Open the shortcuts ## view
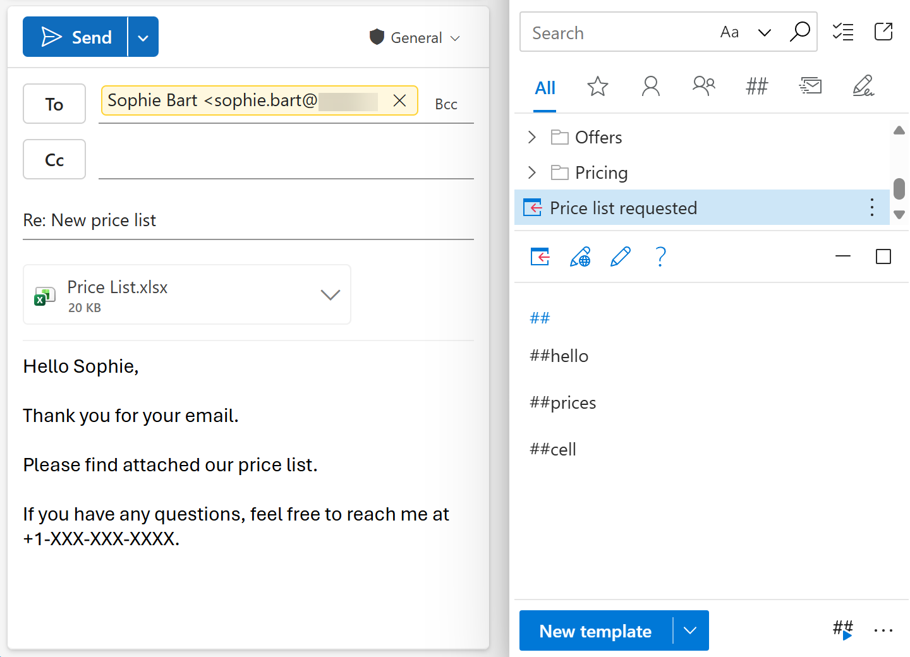 pos(756,87)
